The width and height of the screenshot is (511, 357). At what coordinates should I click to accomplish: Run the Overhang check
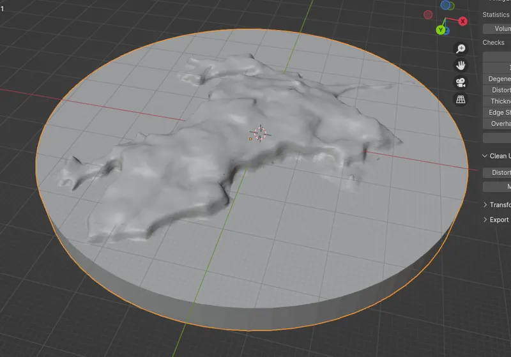point(497,124)
